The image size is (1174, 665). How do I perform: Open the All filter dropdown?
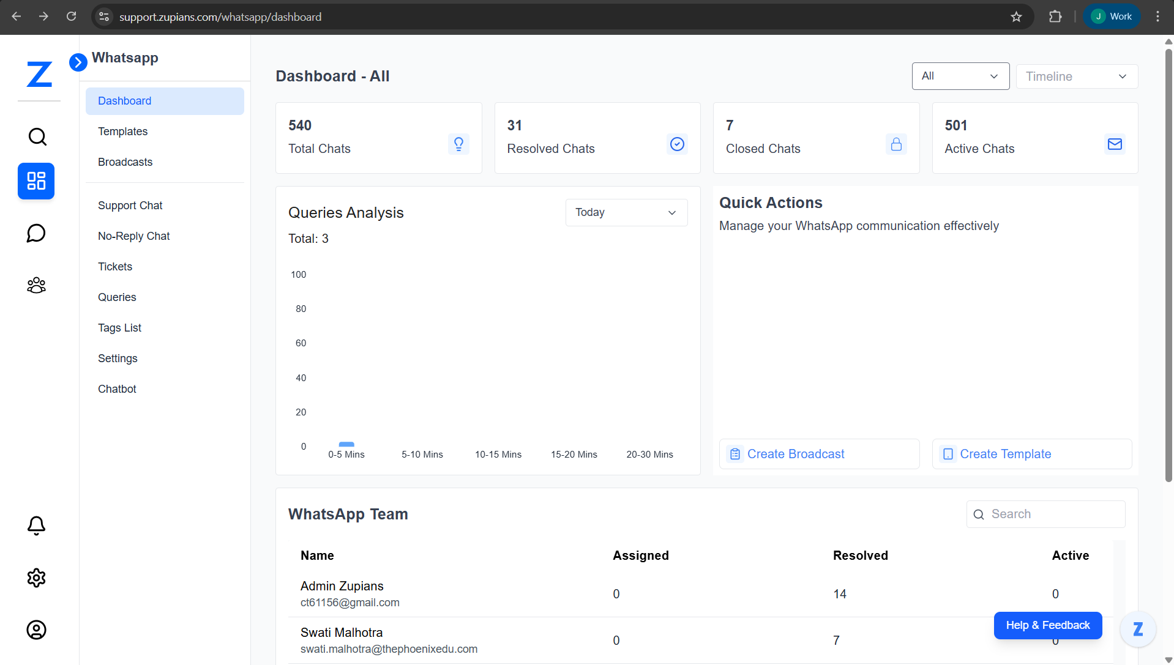960,76
